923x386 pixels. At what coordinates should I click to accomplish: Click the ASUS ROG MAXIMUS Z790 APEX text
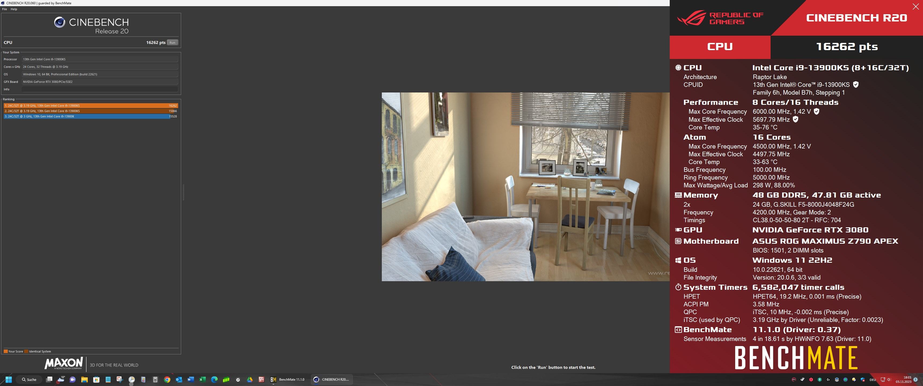(825, 241)
